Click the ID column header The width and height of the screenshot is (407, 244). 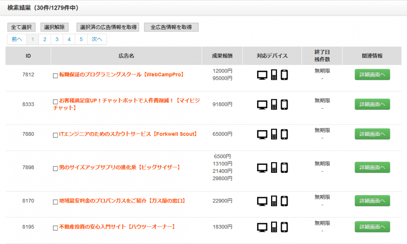pyautogui.click(x=28, y=56)
